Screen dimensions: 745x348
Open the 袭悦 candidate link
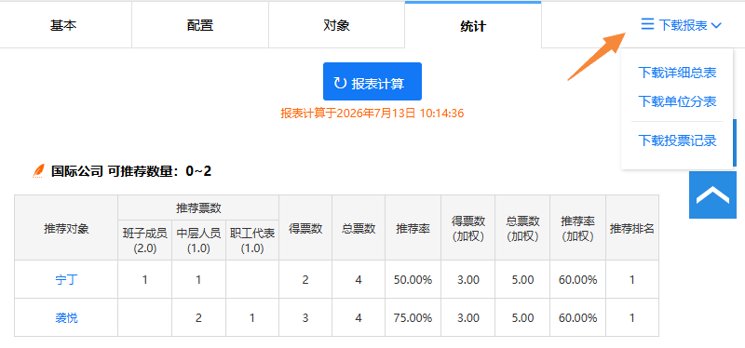tap(66, 317)
